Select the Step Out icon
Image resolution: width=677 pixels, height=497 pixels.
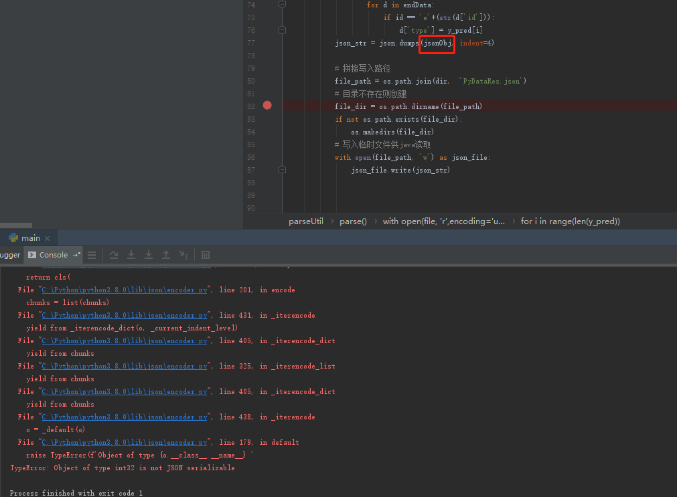166,255
